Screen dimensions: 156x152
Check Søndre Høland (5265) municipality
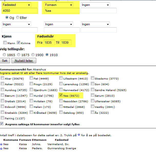pos(92,90)
